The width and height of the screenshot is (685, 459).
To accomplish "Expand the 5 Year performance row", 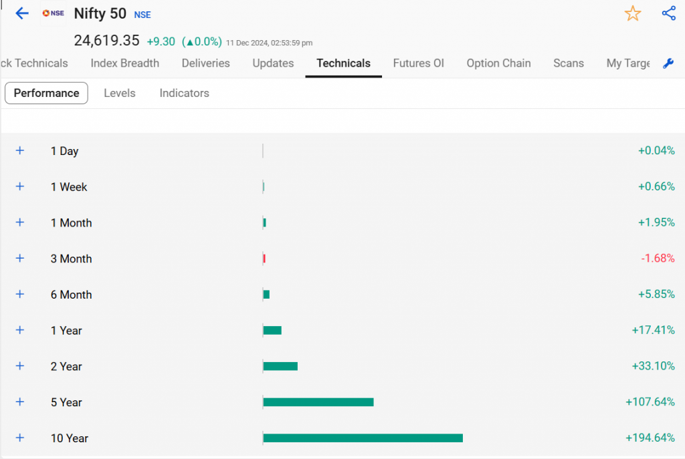I will [x=19, y=402].
